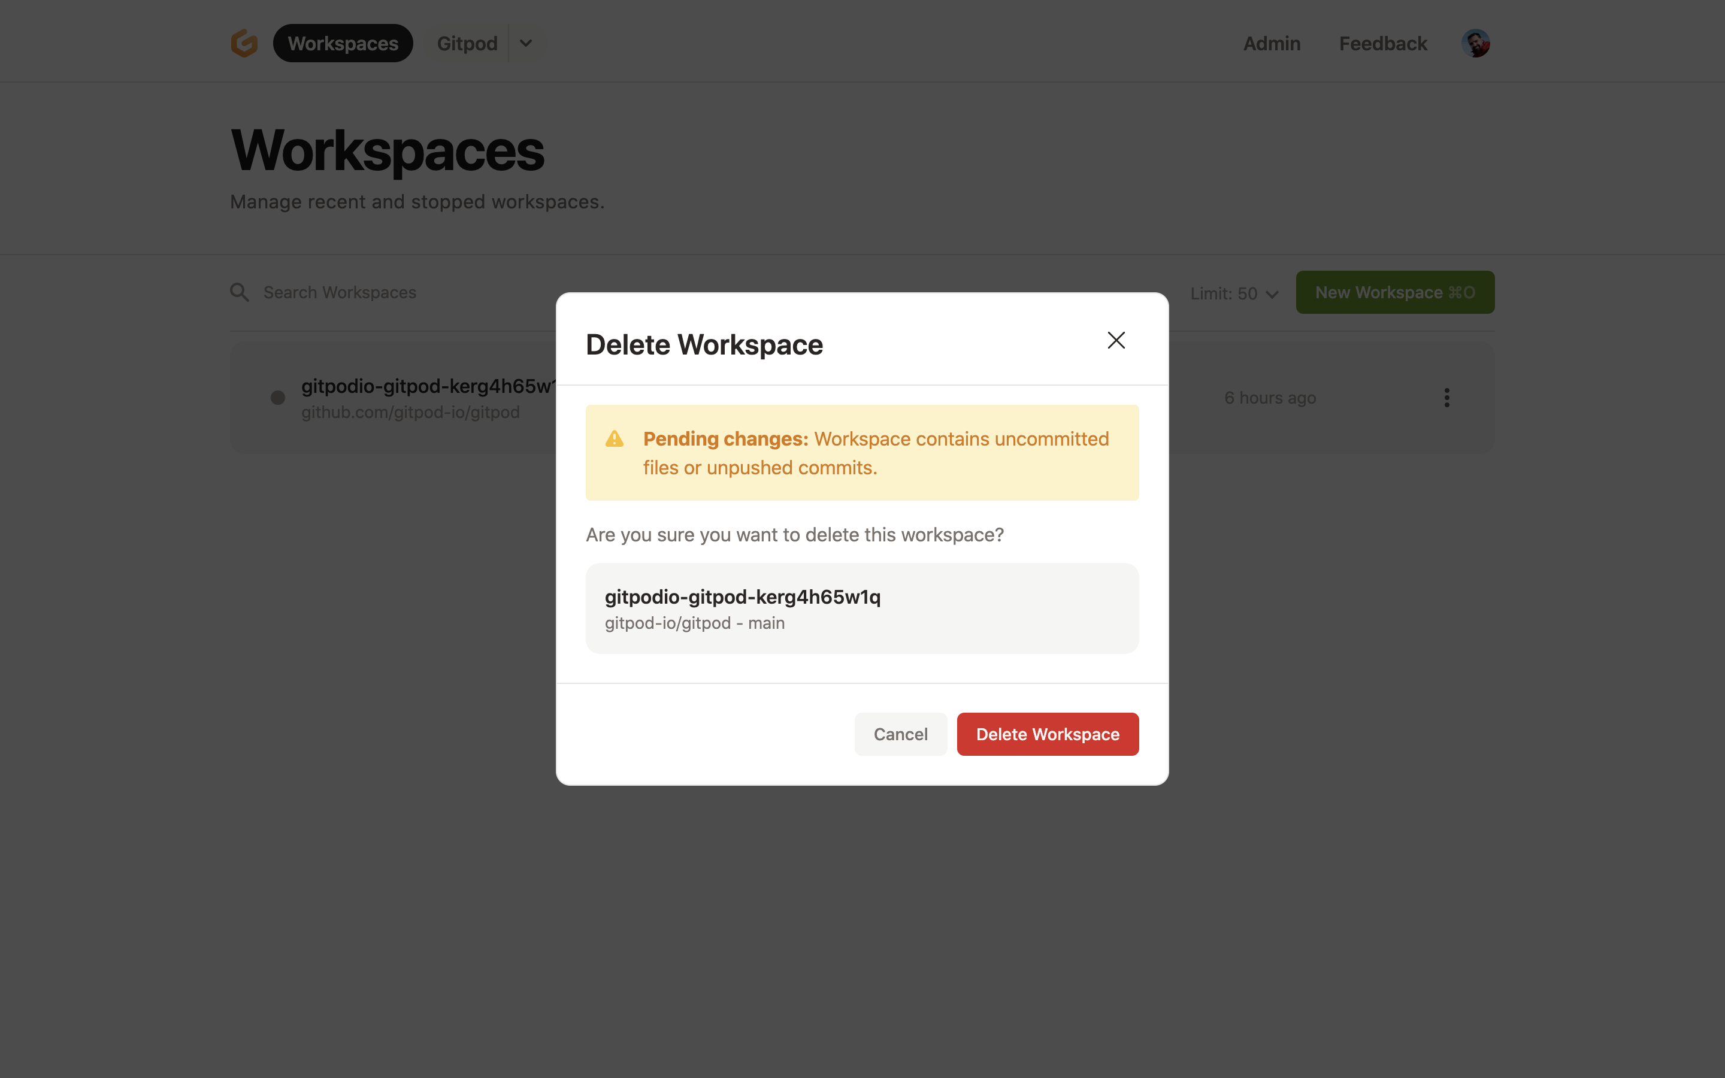Click the pending changes warning icon
Image resolution: width=1725 pixels, height=1078 pixels.
(x=615, y=439)
